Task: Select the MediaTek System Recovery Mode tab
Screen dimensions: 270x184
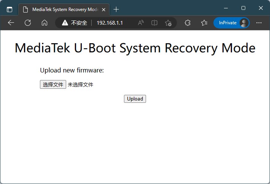Action: pos(64,9)
